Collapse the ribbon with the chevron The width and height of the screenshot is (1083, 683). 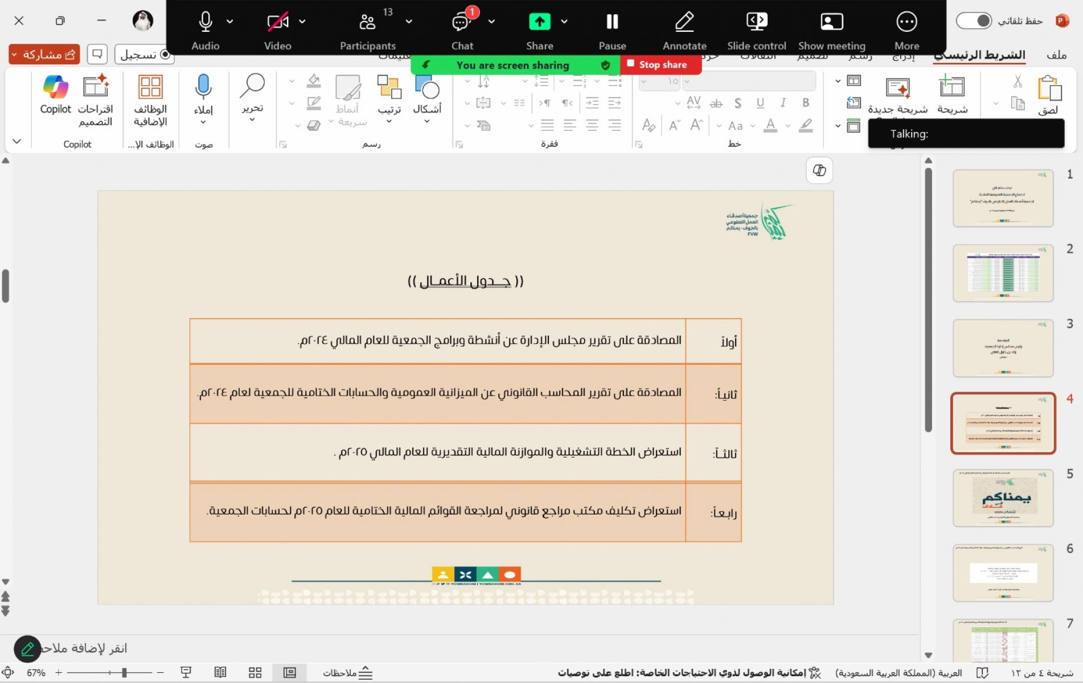pos(17,141)
